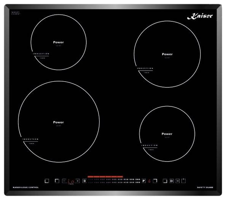Tap the red level 6 indicator display
Viewport: 226px width, 200px height.
(x=150, y=181)
